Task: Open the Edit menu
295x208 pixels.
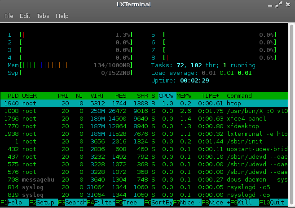Action: coord(25,16)
